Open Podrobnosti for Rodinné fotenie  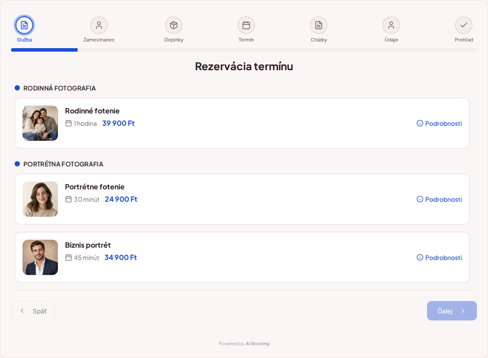pos(439,123)
